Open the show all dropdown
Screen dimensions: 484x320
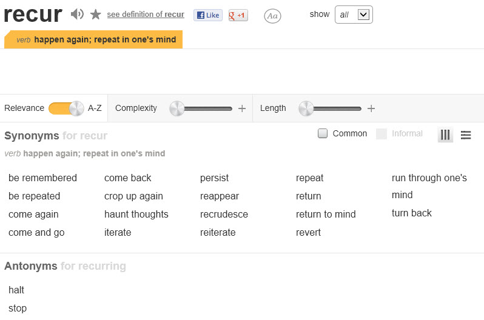pos(354,15)
